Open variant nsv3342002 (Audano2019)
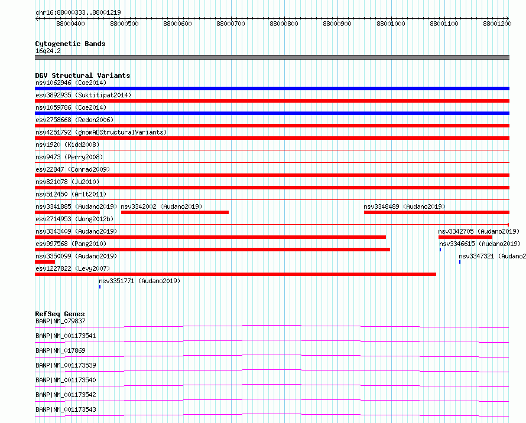This screenshot has height=423, width=526. [x=161, y=206]
